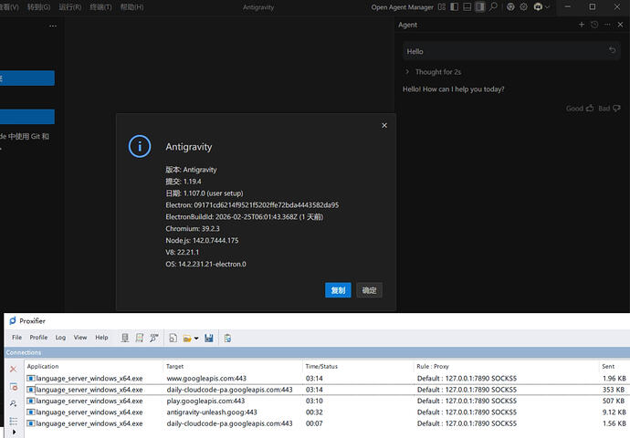Open Antigravity's 运行(R) menu
This screenshot has height=438, width=630.
pos(70,6)
